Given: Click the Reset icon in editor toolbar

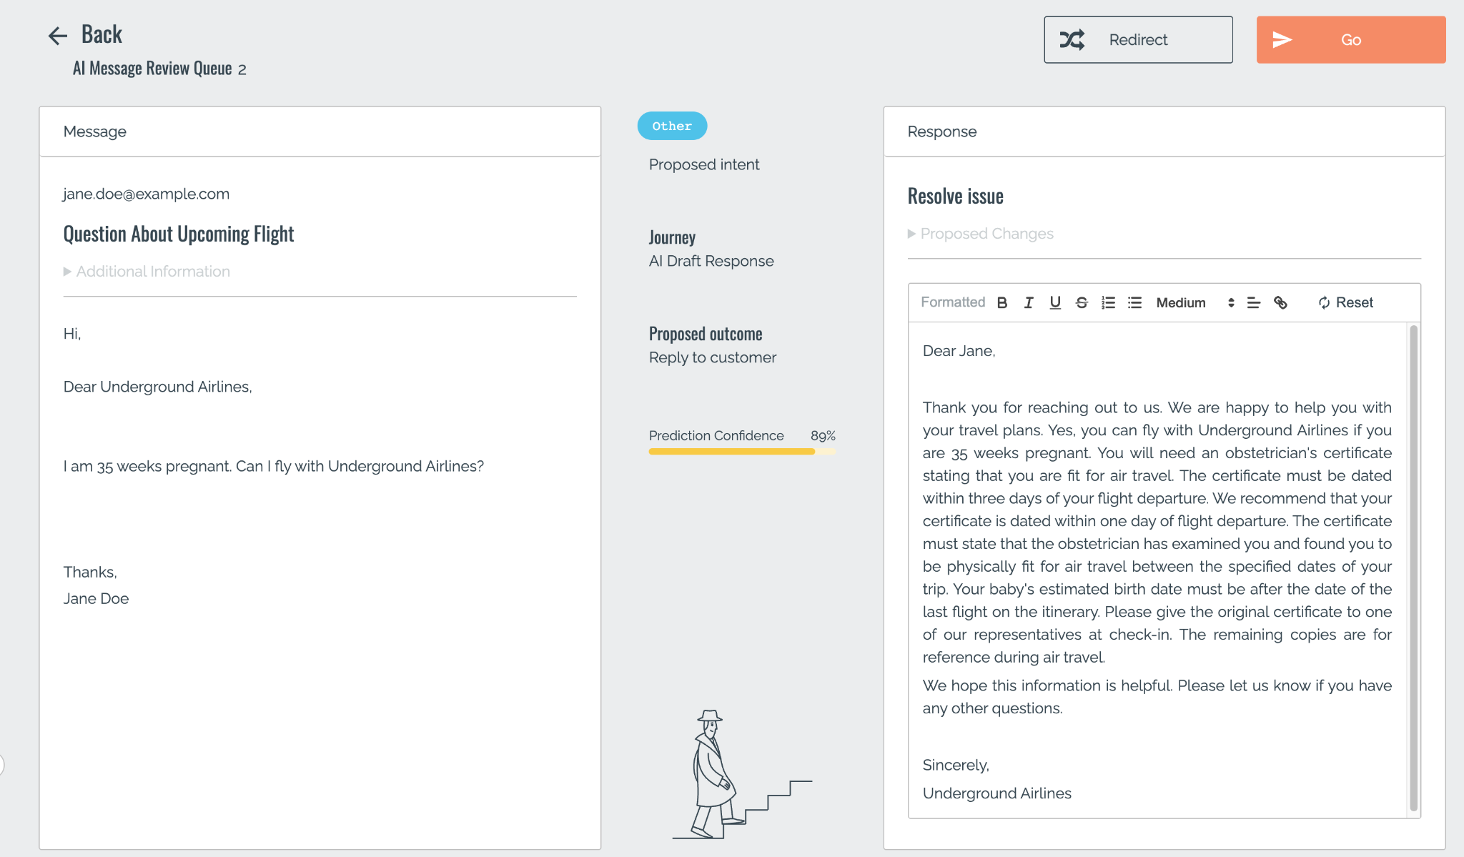Looking at the screenshot, I should [x=1324, y=302].
